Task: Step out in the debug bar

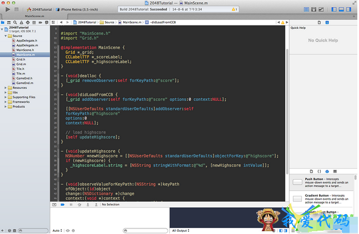Action: (x=96, y=205)
